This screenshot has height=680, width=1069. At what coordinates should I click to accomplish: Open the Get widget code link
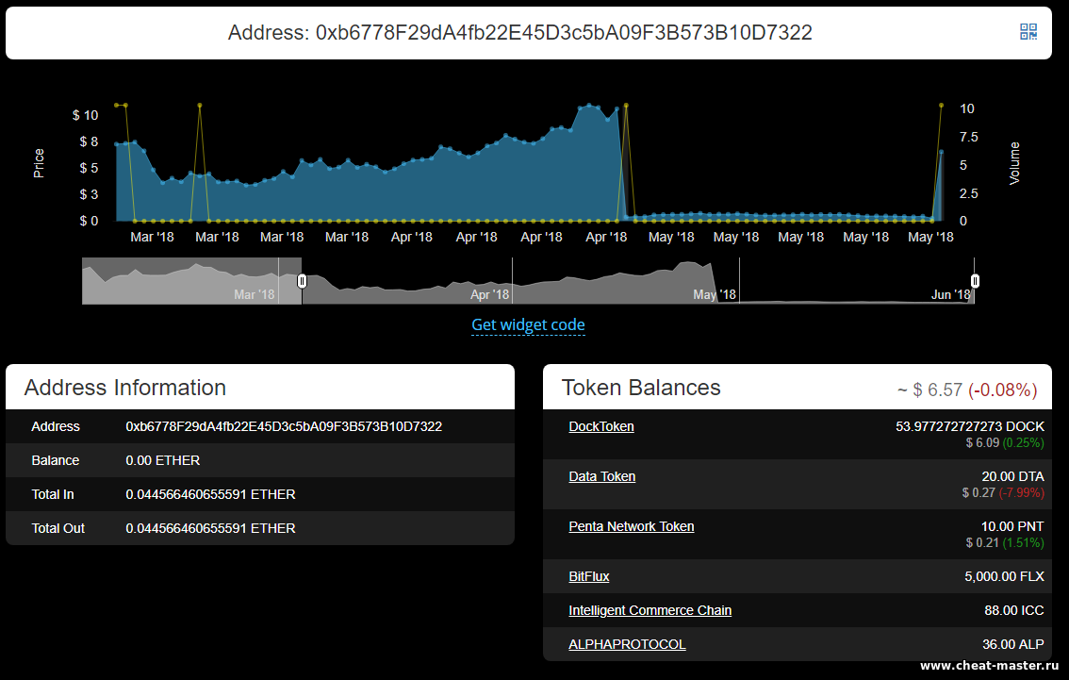528,324
